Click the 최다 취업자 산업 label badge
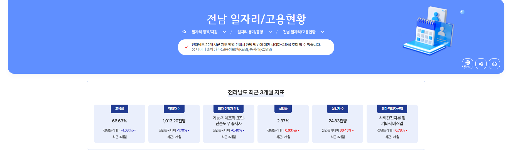 click(x=392, y=109)
